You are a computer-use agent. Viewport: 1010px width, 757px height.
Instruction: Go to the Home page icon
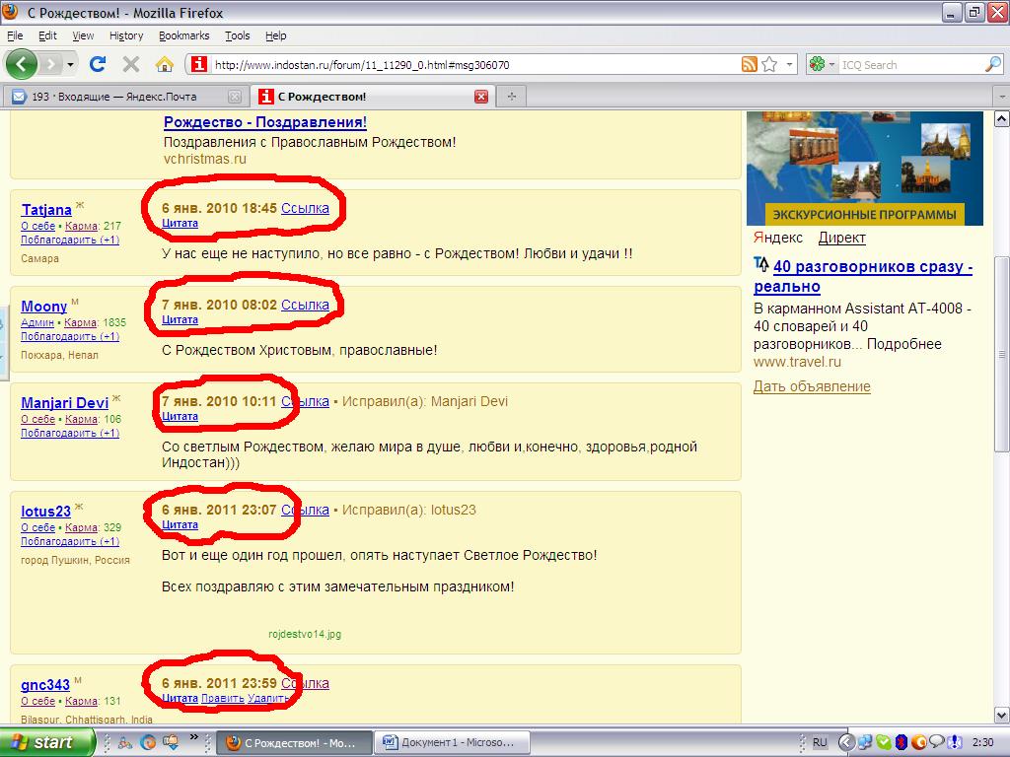click(164, 64)
